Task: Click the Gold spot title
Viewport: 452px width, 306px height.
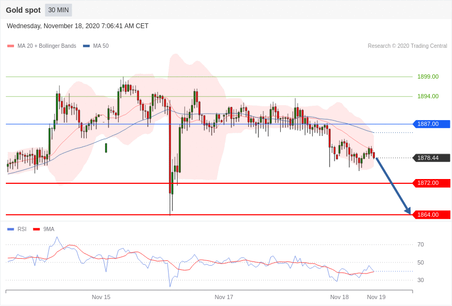Action: [23, 10]
